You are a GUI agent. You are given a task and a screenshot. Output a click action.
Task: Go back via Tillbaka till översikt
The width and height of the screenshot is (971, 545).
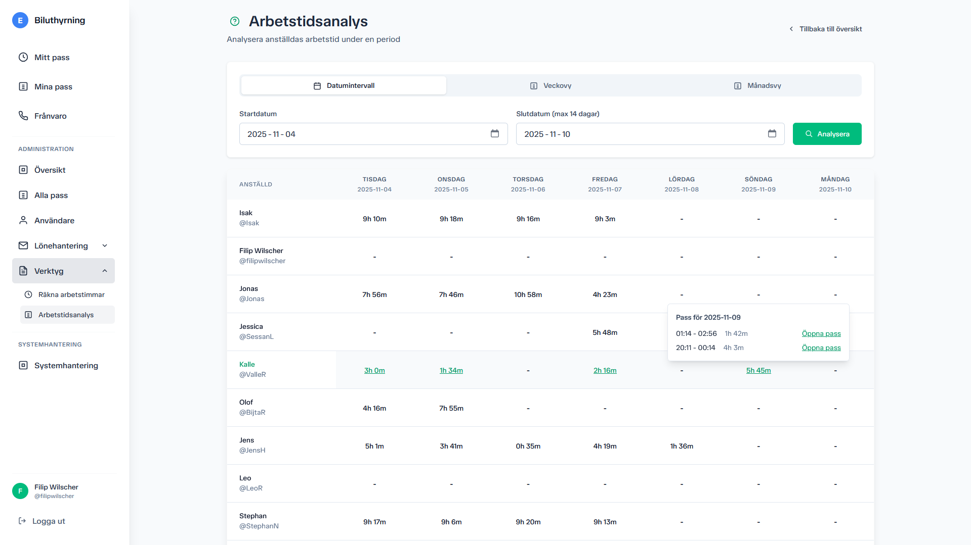(825, 29)
